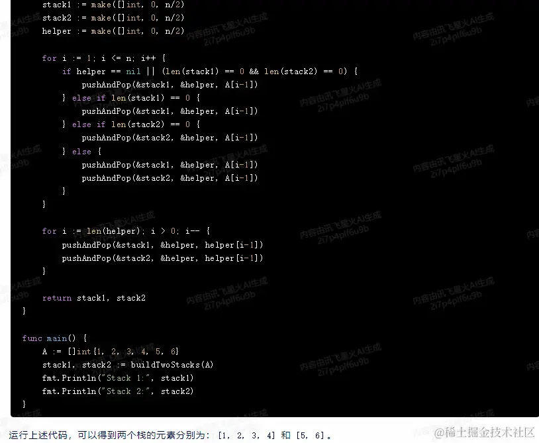This screenshot has width=539, height=443.
Task: Click 'pushAndPop(&stack2, &helper, helper[i-1])' line
Action: point(162,258)
